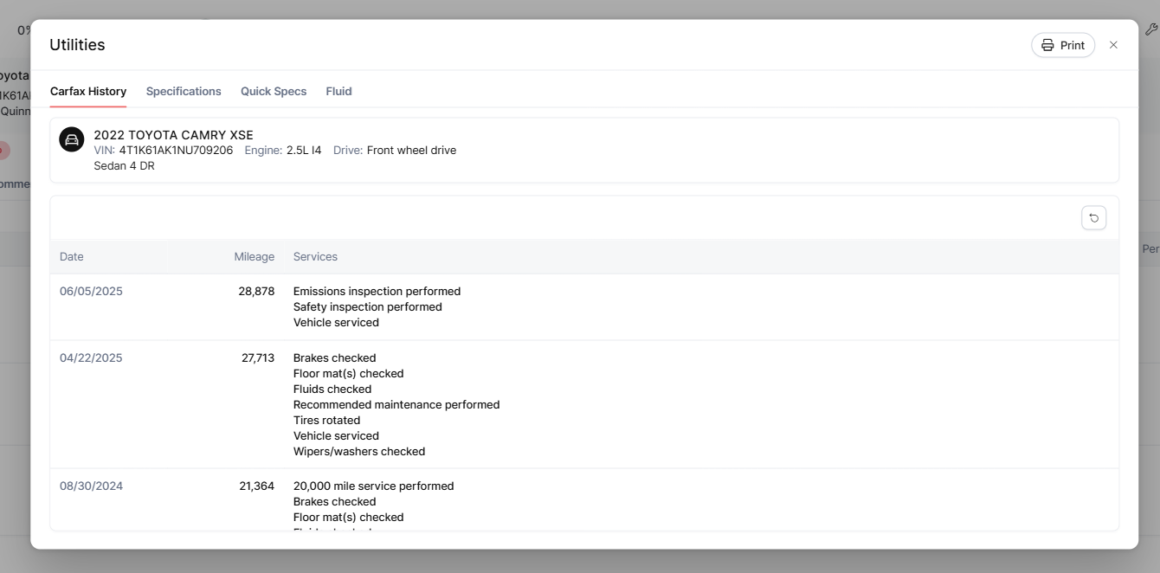The width and height of the screenshot is (1160, 573).
Task: Click the 'Sedan 4 DR' body text
Action: coord(124,166)
